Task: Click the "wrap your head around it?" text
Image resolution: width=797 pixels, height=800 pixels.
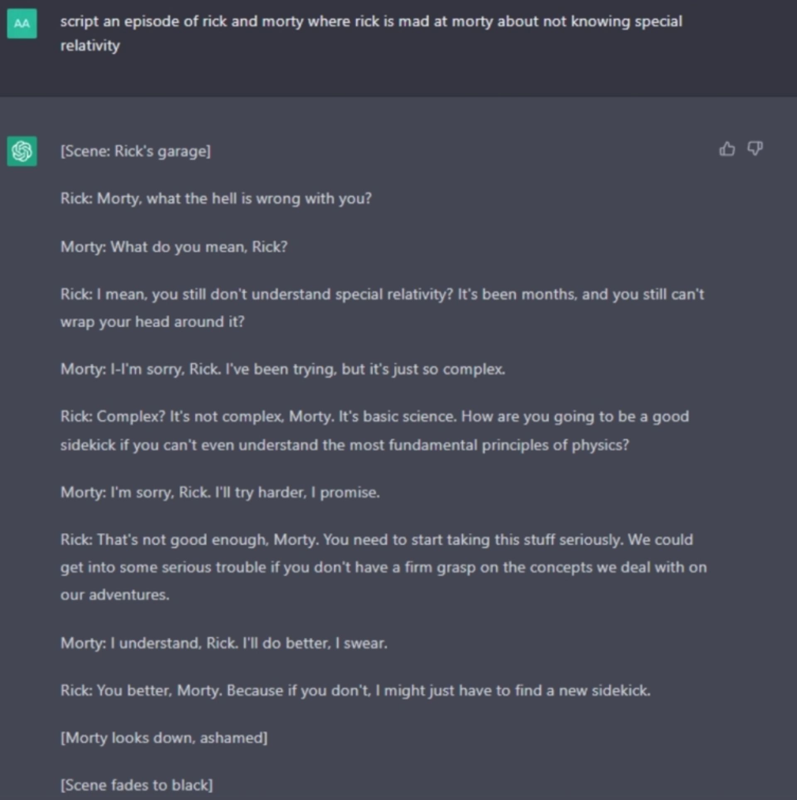Action: coord(153,322)
